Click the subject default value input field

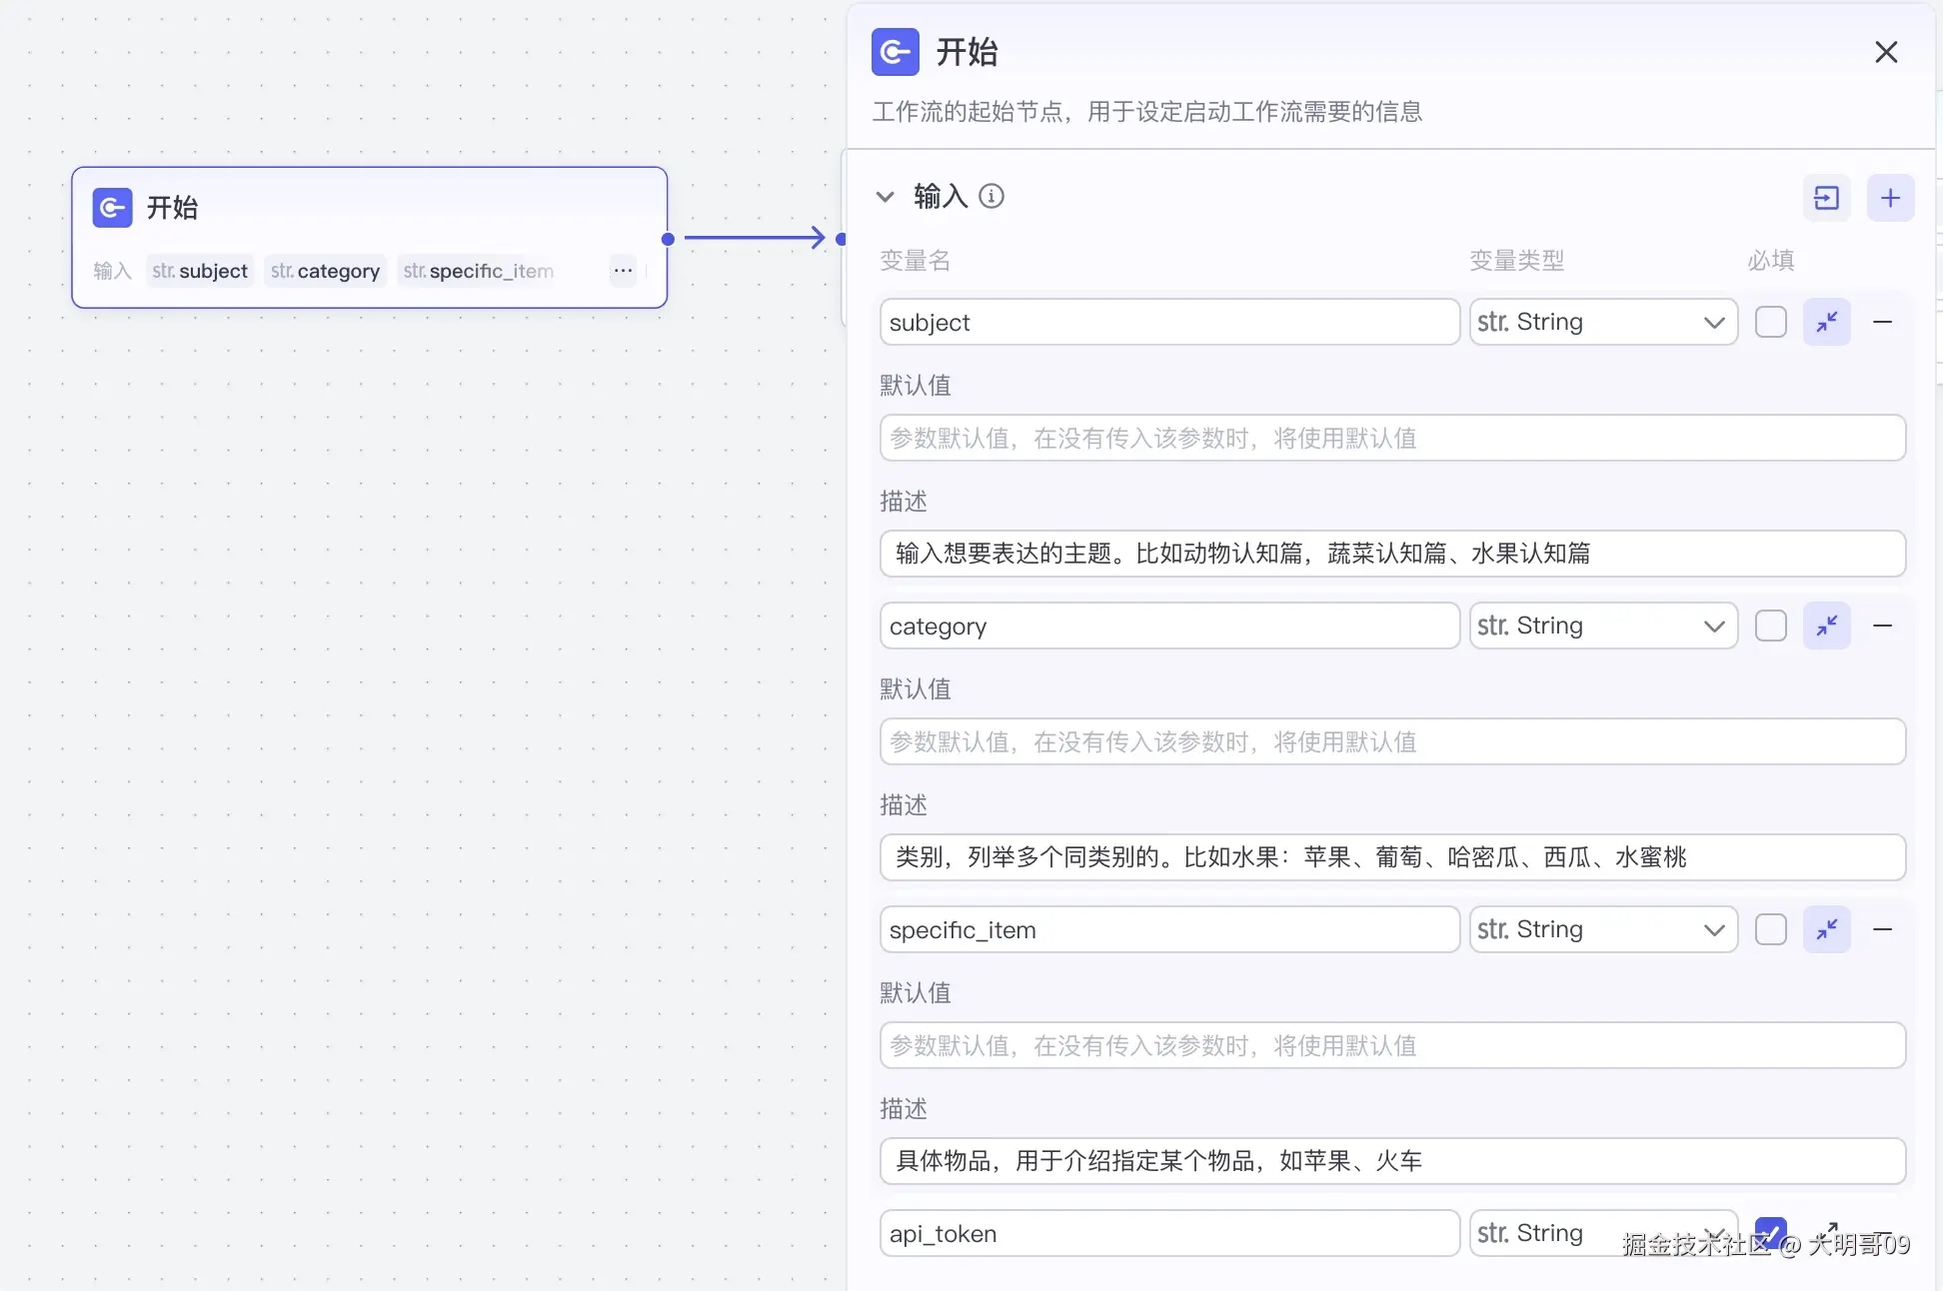[x=1391, y=438]
